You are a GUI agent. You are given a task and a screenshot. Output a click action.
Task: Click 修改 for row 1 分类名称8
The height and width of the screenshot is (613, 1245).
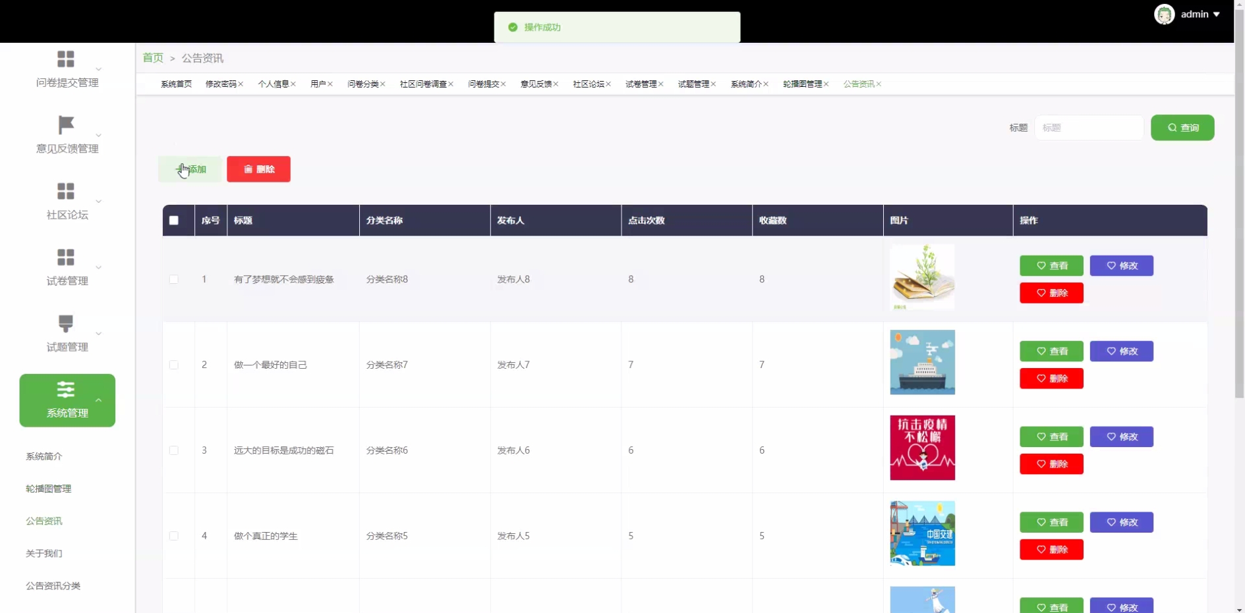[x=1122, y=266]
